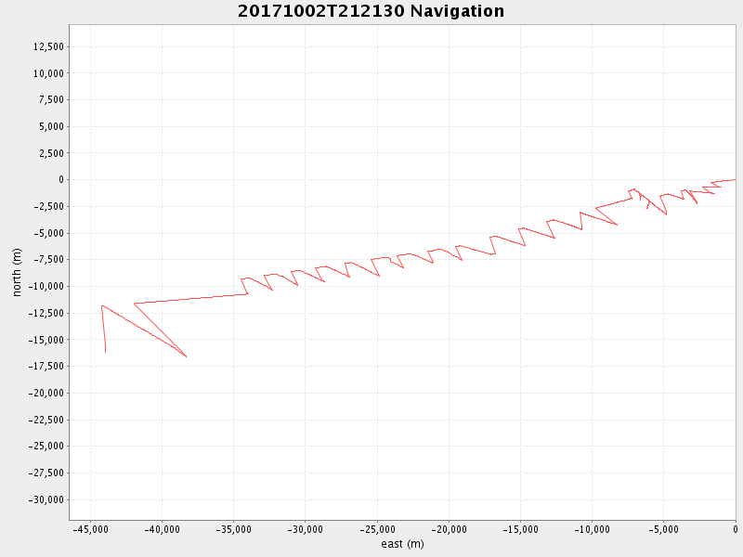This screenshot has width=743, height=557.
Task: Click the -45,000 tick label on east axis
Action: [x=90, y=530]
